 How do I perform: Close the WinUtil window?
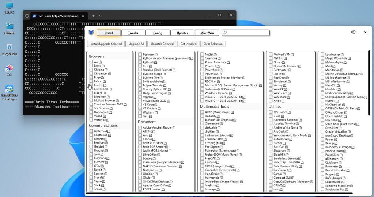365,32
